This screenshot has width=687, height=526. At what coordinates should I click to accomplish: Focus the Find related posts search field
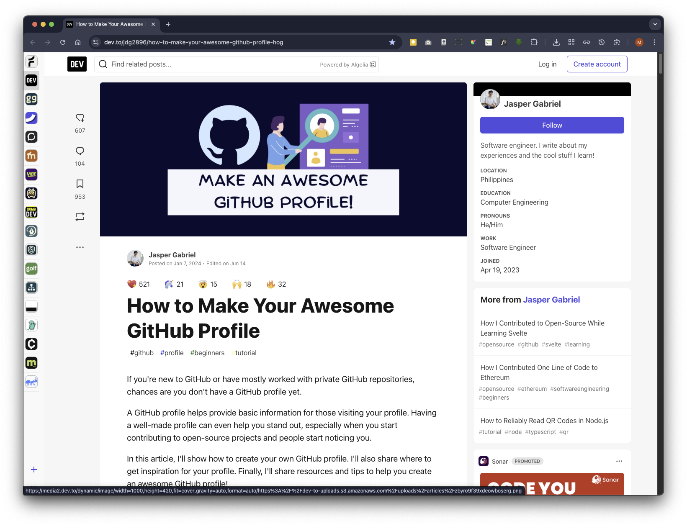(209, 64)
